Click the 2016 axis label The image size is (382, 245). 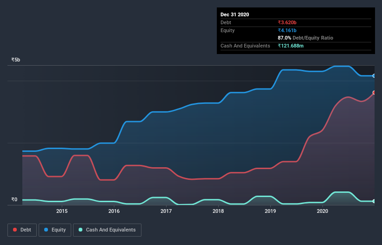click(x=114, y=211)
